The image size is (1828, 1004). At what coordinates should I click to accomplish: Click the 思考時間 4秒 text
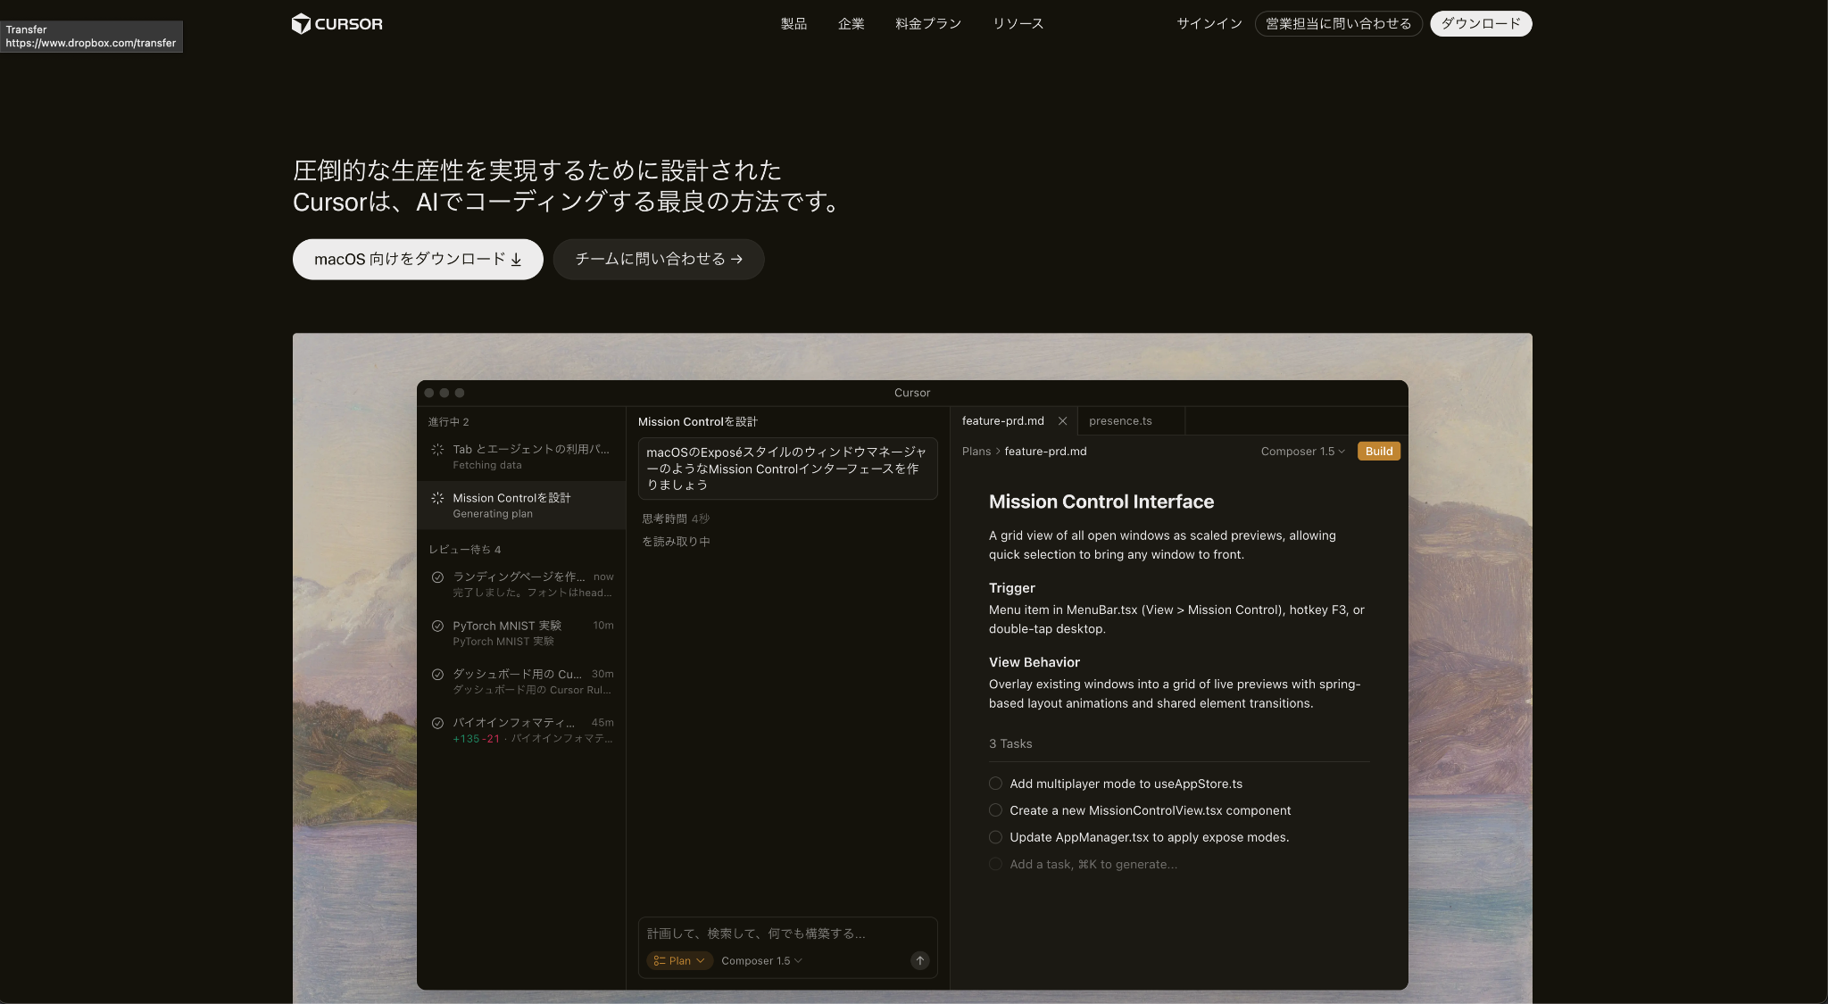coord(675,519)
